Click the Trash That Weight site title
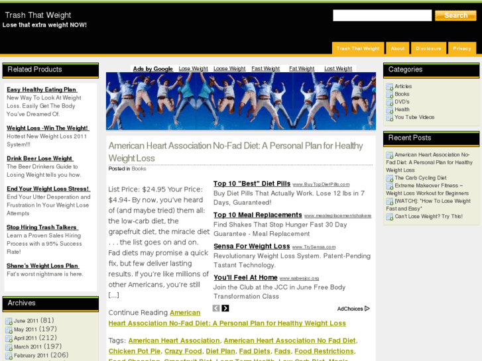Image resolution: width=482 pixels, height=361 pixels. click(x=38, y=15)
